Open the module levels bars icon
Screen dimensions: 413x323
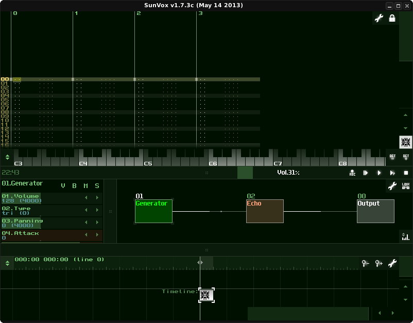point(406,236)
